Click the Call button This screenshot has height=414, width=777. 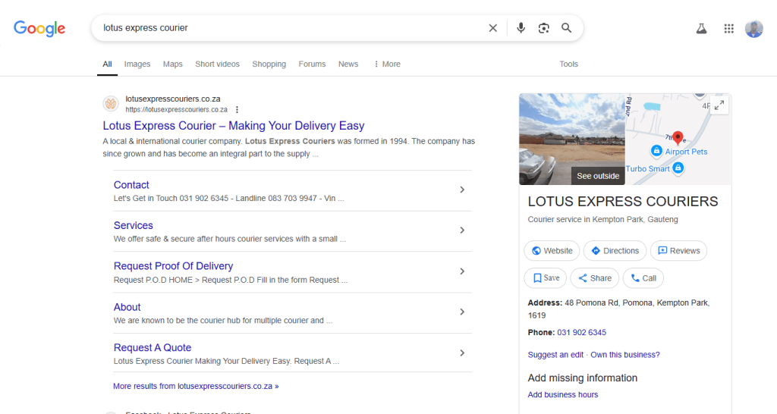coord(643,278)
